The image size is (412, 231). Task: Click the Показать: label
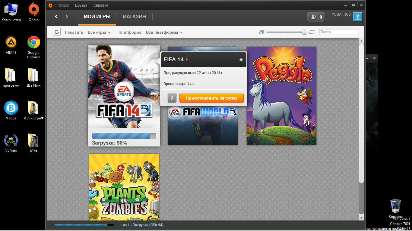(74, 32)
